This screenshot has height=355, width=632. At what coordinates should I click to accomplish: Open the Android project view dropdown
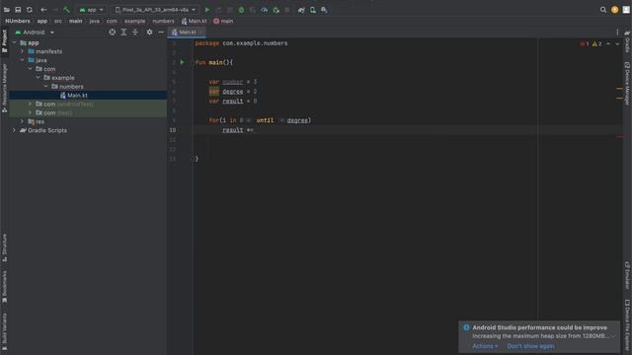click(x=35, y=33)
